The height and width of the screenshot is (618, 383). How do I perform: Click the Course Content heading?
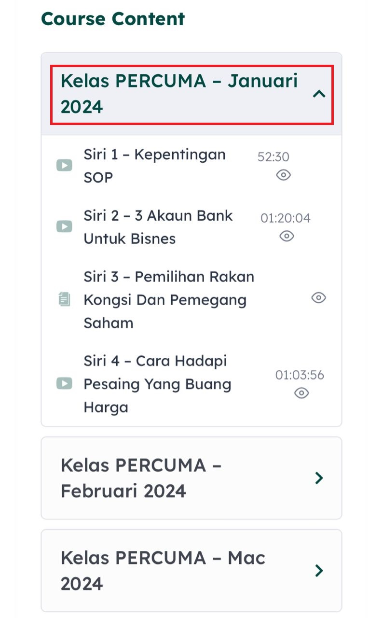[113, 19]
